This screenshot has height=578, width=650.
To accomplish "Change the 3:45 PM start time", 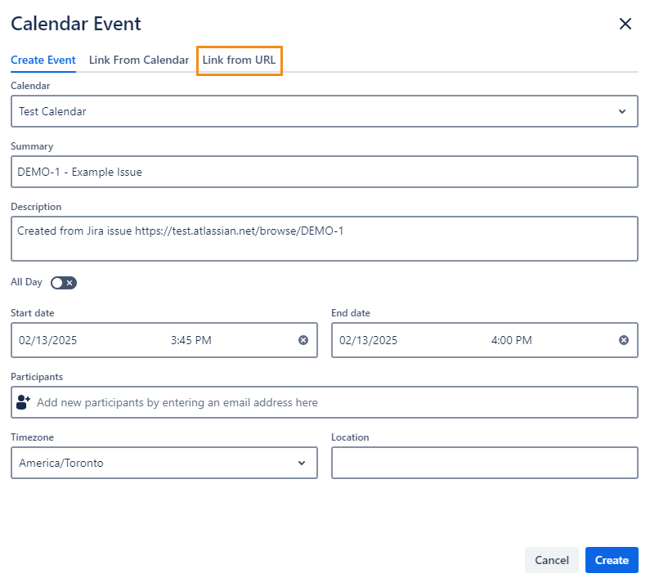I will (x=191, y=340).
